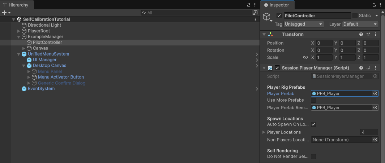The image size is (385, 163).
Task: Open object picker for Player Prefab
Action: 375,93
